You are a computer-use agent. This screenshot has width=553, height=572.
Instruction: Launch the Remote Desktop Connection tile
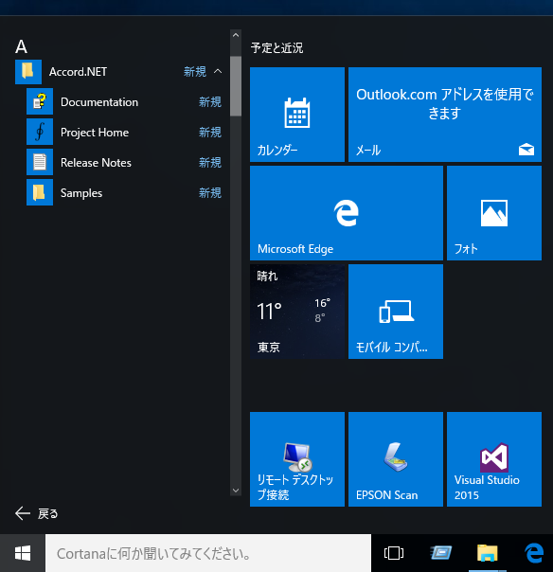(x=297, y=459)
